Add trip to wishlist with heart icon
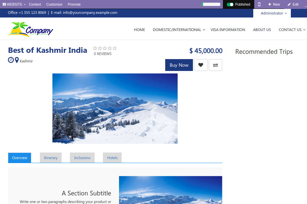The width and height of the screenshot is (307, 204). [x=201, y=65]
